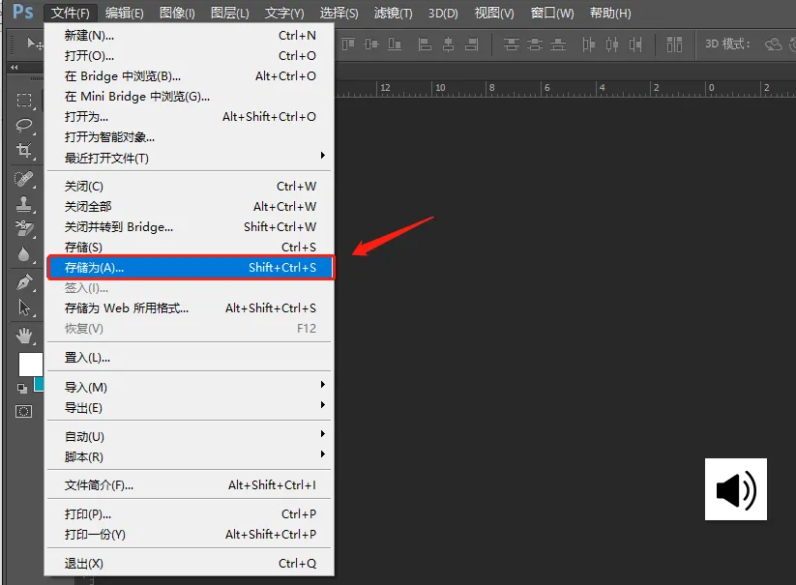This screenshot has width=796, height=585.
Task: Select the Crop tool
Action: tap(24, 150)
